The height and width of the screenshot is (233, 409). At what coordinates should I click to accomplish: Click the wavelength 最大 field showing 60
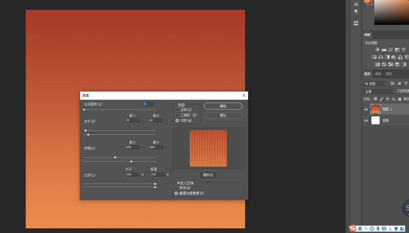point(156,120)
